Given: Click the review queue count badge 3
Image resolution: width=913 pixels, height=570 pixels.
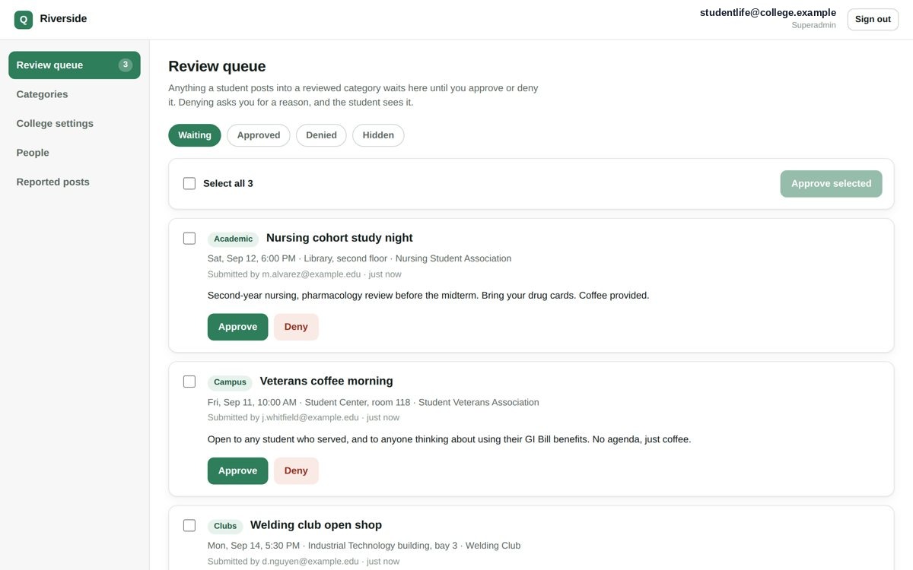Looking at the screenshot, I should [x=126, y=65].
